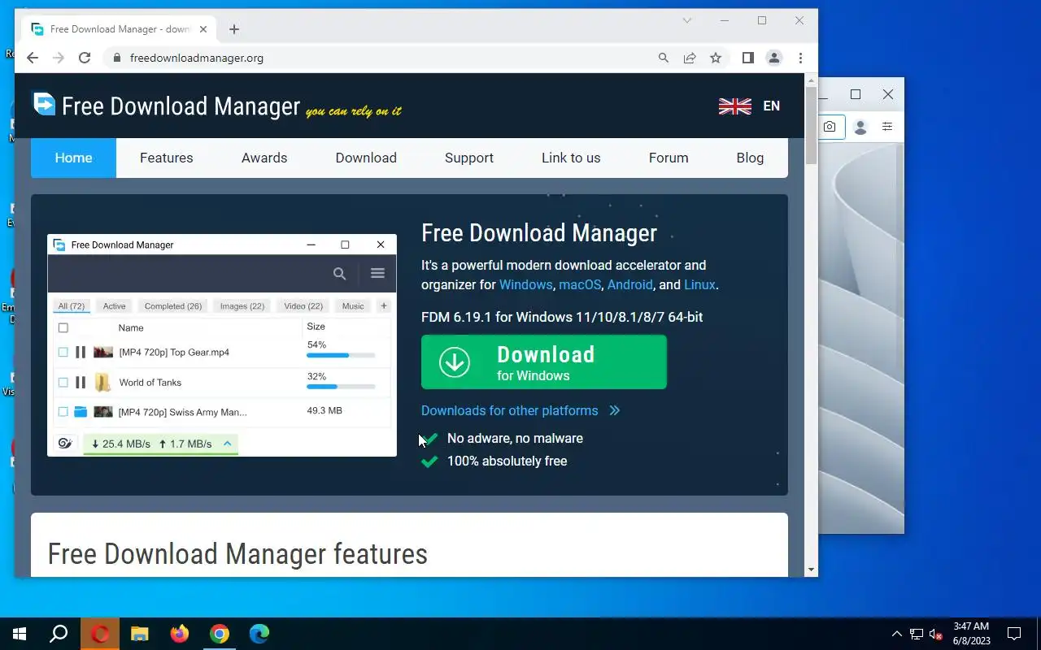
Task: Click the network tray icon
Action: (x=917, y=634)
